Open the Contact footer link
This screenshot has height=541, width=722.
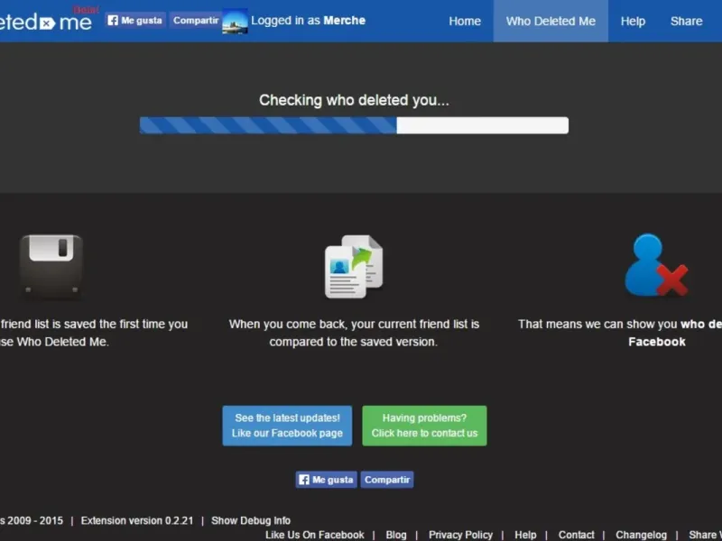(576, 535)
